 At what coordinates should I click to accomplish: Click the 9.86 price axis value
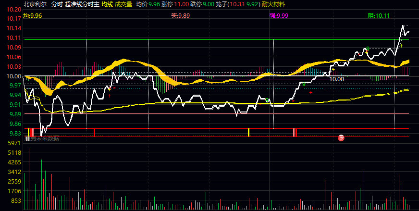15,124
